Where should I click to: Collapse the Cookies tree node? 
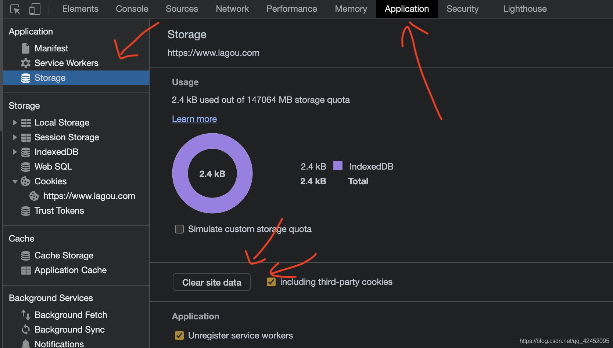click(15, 181)
